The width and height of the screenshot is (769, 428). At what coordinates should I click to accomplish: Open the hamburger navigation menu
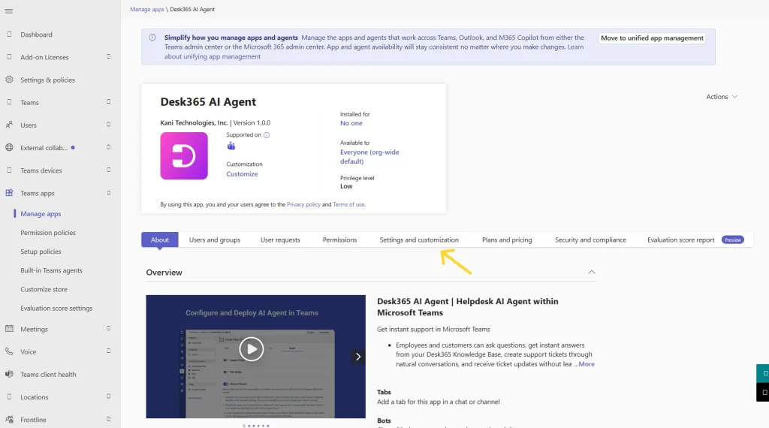coord(9,11)
